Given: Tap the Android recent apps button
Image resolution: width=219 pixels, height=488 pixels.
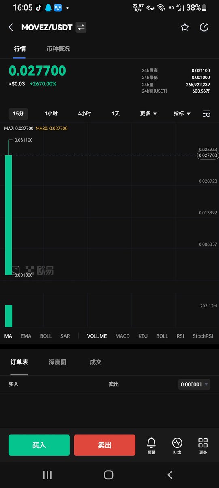Looking at the screenshot, I should point(47,475).
